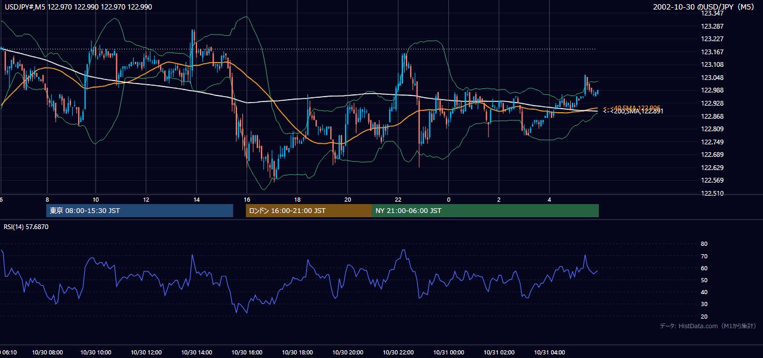Select the Tokyo 08:00-15:30 JST session bar
Image resolution: width=763 pixels, height=358 pixels.
click(140, 211)
